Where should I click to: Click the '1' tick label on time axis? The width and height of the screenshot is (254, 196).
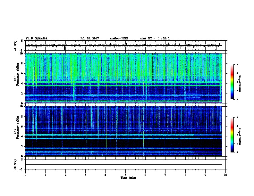point(45,175)
